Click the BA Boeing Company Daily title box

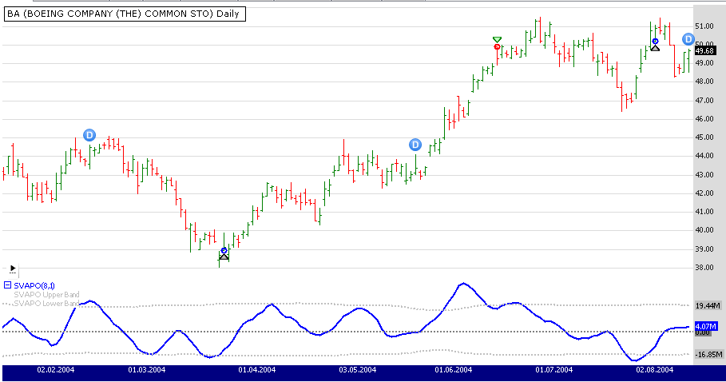click(x=125, y=14)
